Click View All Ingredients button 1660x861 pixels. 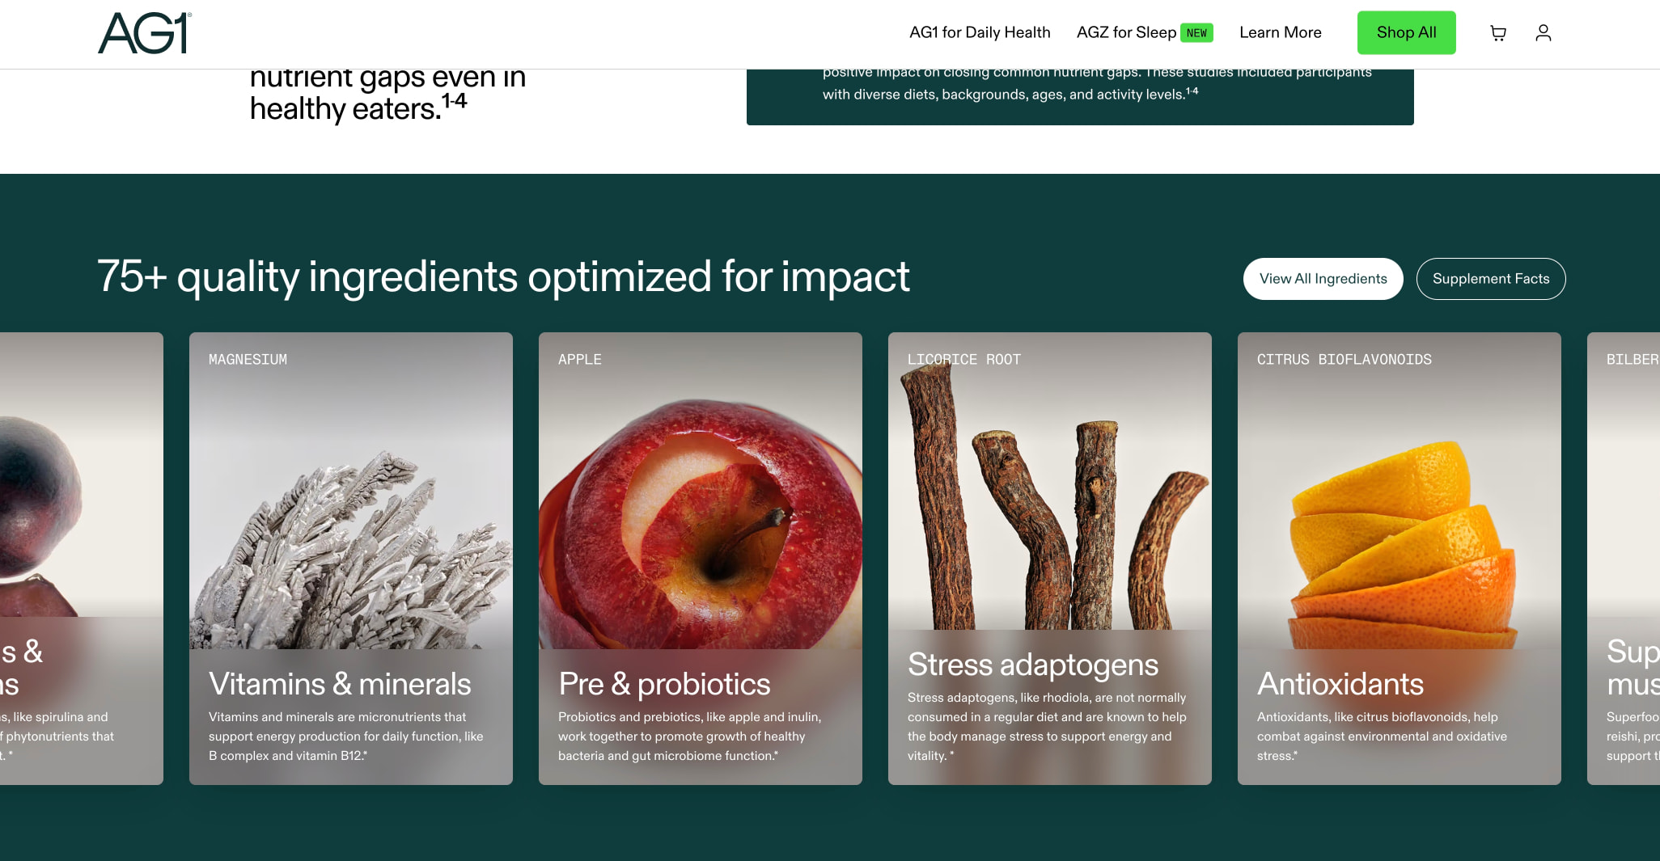click(1323, 279)
